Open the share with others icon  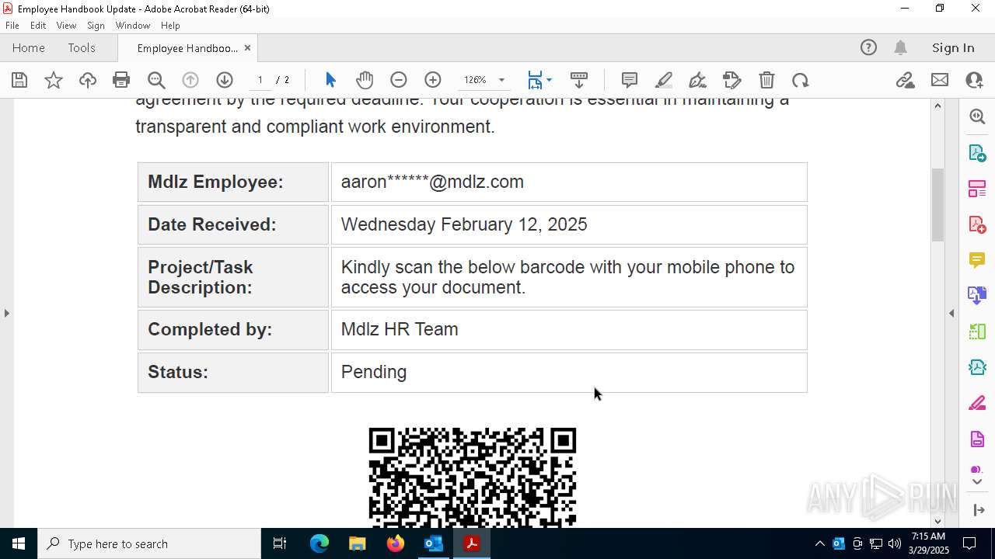[974, 80]
